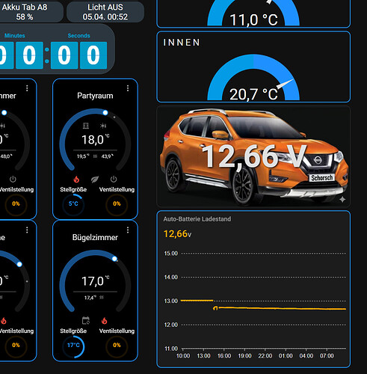
Task: Click the Partyraum card title
Action: click(95, 96)
